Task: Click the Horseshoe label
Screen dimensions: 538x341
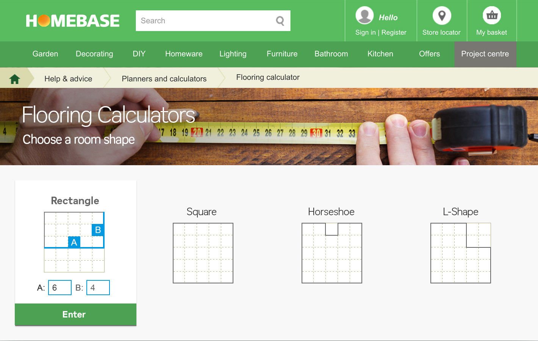Action: 332,212
